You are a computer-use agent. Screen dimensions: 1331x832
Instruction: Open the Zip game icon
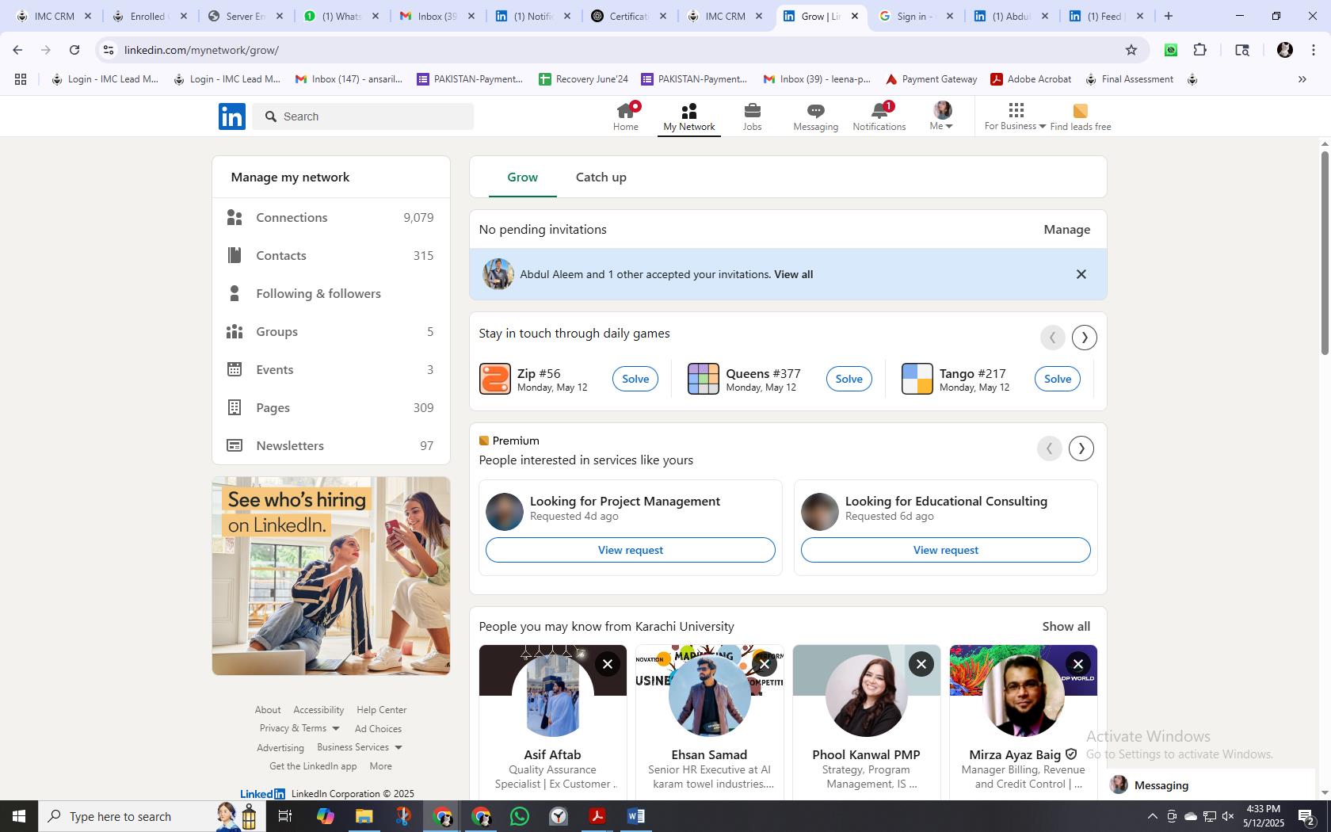click(x=495, y=379)
